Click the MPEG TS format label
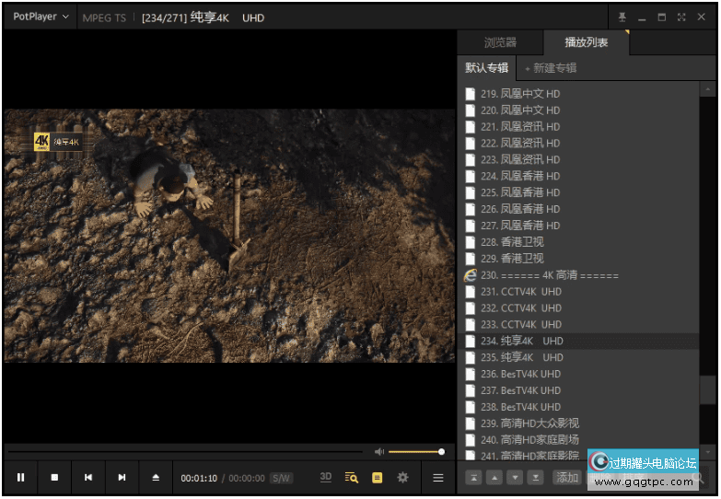 click(x=104, y=17)
